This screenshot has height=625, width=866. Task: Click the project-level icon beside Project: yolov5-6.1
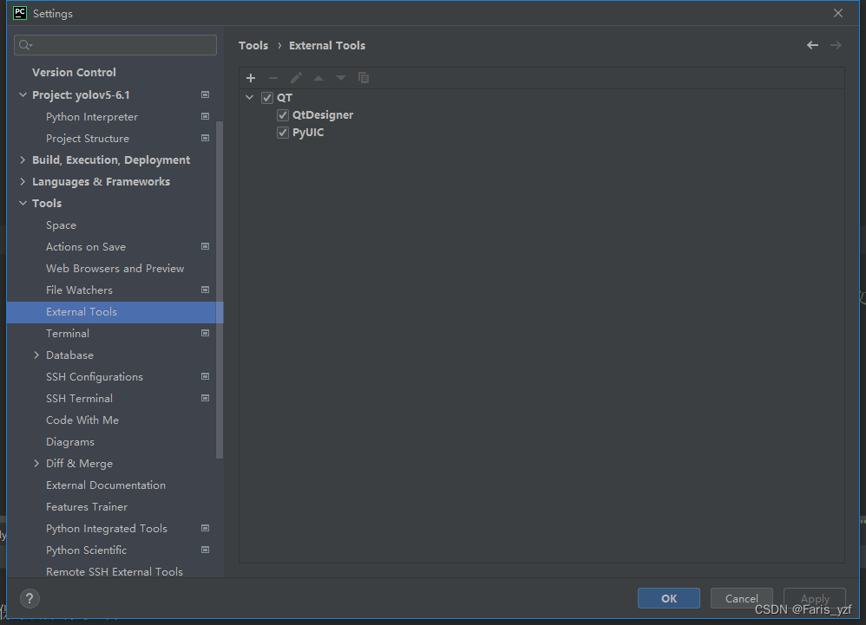(205, 94)
